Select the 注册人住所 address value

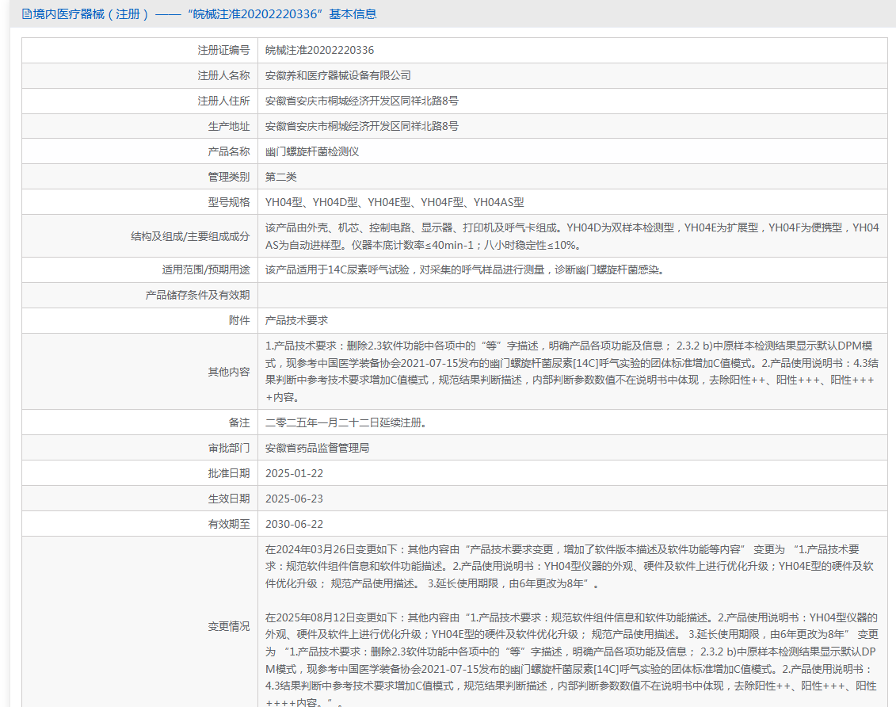tap(362, 101)
